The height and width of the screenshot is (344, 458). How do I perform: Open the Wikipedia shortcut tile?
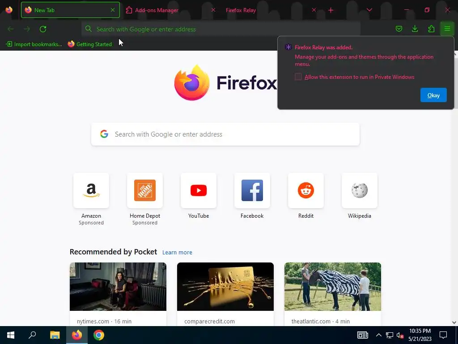(x=360, y=190)
